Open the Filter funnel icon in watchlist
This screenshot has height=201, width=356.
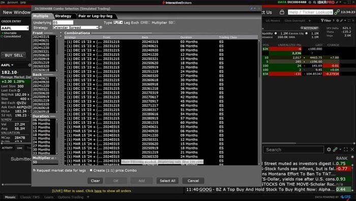point(322,21)
